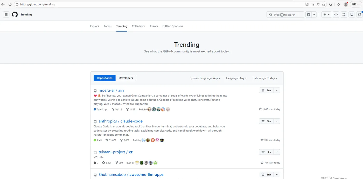
Task: Open GitHub Copilot chat icon
Action: (309, 15)
